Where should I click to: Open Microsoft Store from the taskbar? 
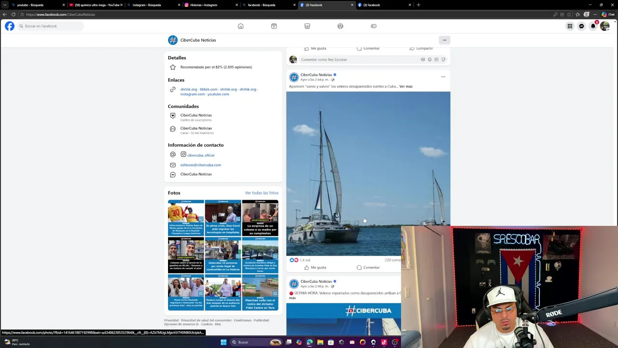point(331,342)
